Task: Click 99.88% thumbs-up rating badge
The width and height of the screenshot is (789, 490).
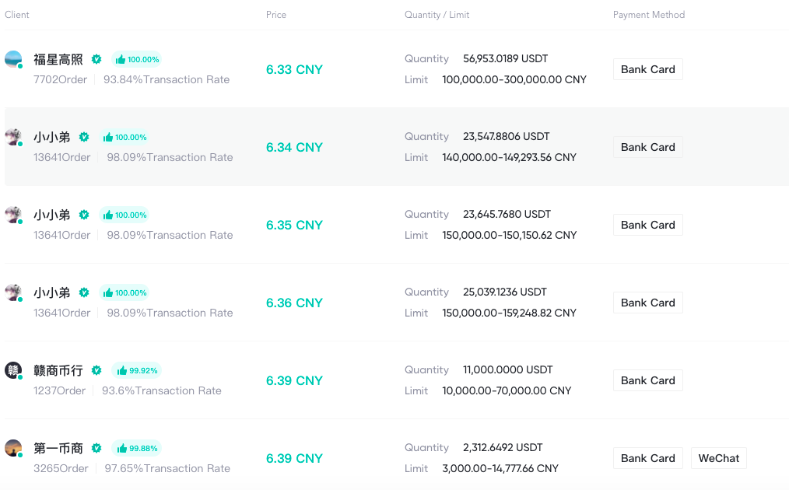Action: [137, 448]
